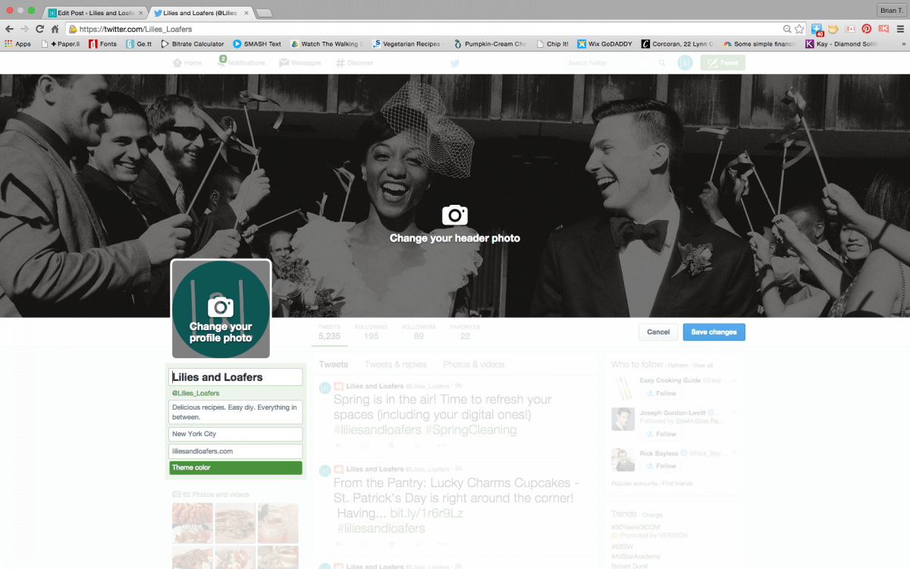Edit the New York City location field
Image resolution: width=910 pixels, height=569 pixels.
236,434
